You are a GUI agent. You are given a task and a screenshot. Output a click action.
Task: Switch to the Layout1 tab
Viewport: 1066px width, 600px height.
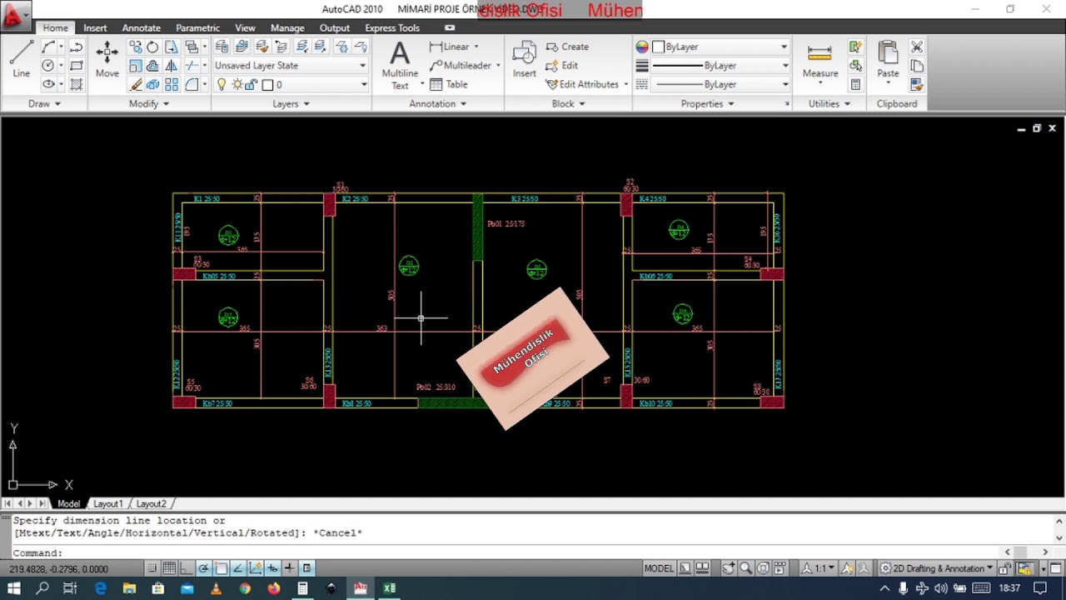pos(107,504)
